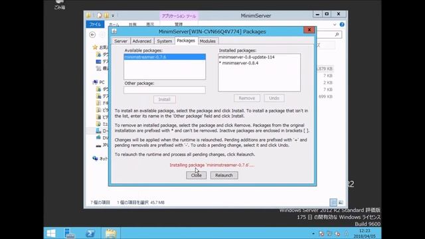Screen dimensions: 425x239
Task: Show hidden tray icons arrow
Action: tap(313, 233)
